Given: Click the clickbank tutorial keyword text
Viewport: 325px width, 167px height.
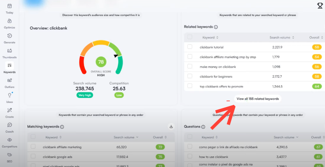Looking at the screenshot, I should 211,47.
